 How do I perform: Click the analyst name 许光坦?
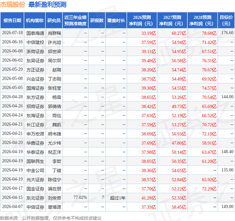click(x=54, y=42)
